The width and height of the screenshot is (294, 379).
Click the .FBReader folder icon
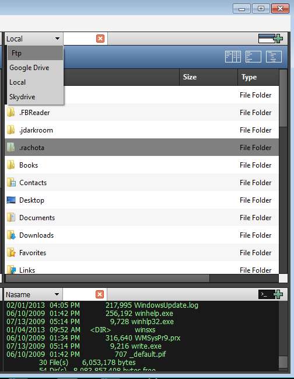(11, 112)
